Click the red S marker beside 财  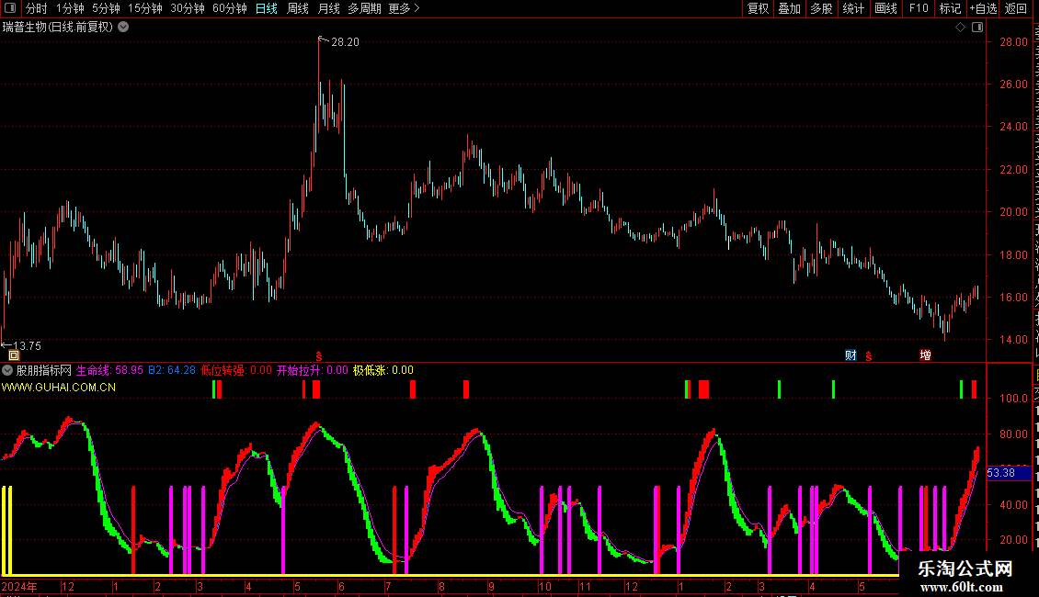[869, 356]
